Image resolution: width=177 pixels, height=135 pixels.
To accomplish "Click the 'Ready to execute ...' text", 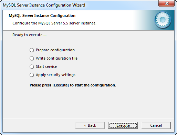I will (x=29, y=35).
